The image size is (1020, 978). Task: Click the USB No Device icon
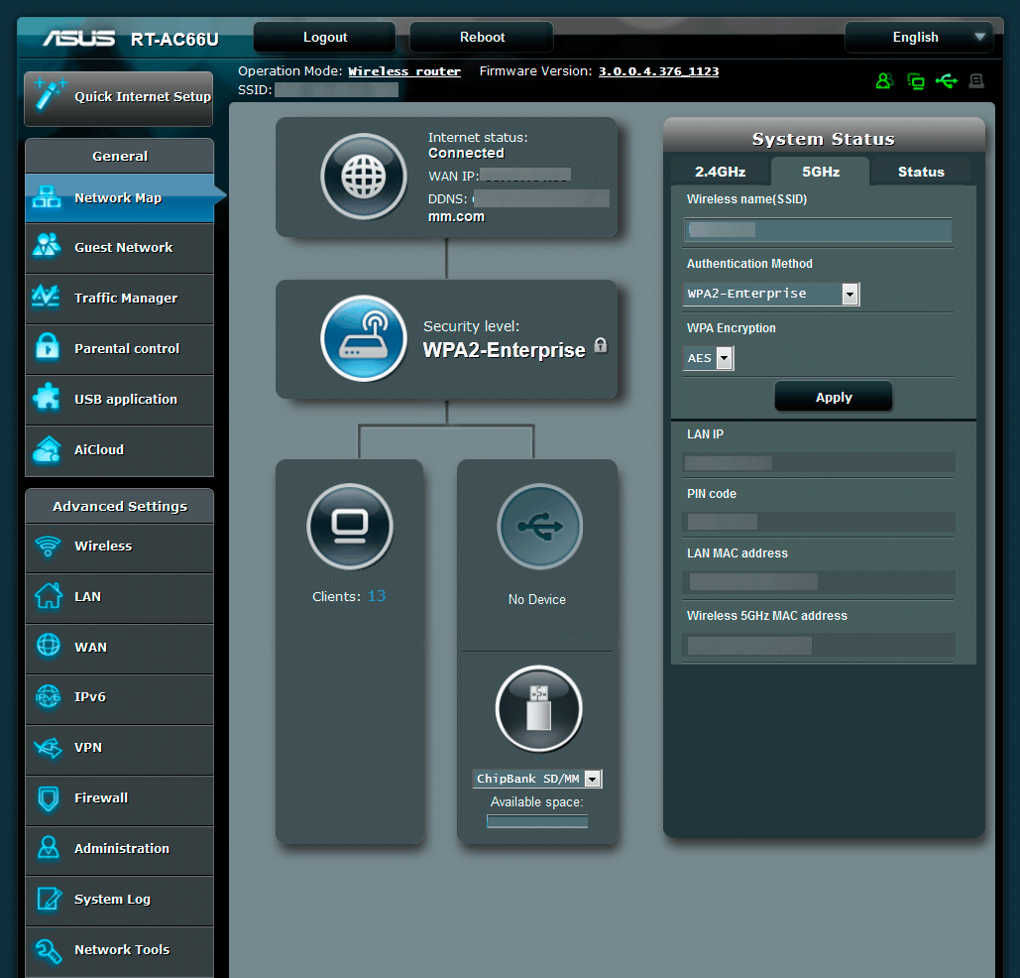pyautogui.click(x=539, y=527)
